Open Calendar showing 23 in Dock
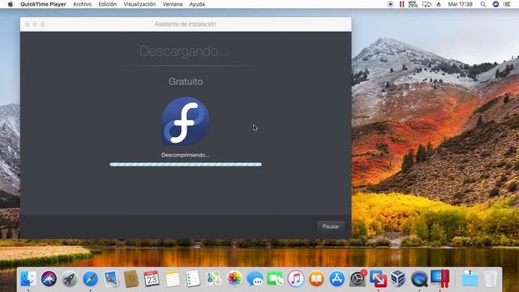Image resolution: width=519 pixels, height=292 pixels. point(152,278)
